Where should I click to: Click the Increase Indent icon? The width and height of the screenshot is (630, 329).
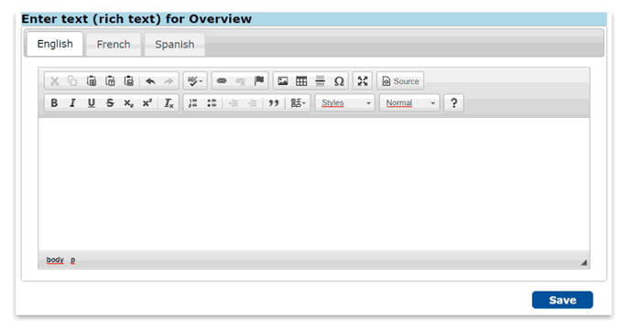(253, 103)
